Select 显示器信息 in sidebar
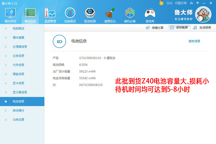This screenshot has height=144, width=216. click(22, 92)
